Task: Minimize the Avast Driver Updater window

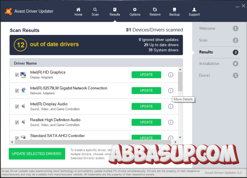Action: 237,7
